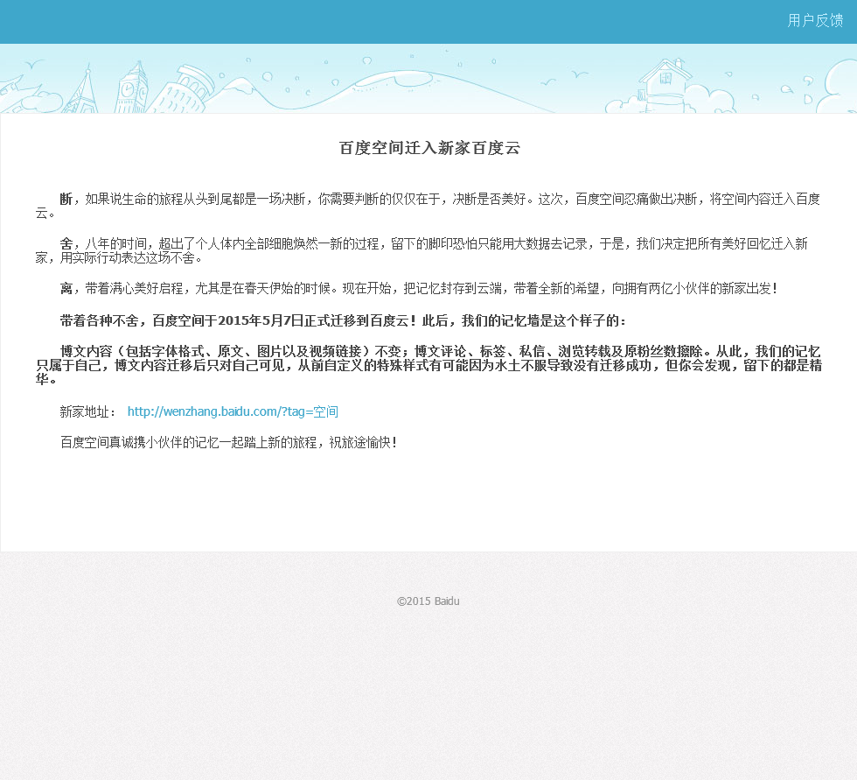Click the paragraph beginning with 舍
Viewport: 857px width, 780px height.
422,250
